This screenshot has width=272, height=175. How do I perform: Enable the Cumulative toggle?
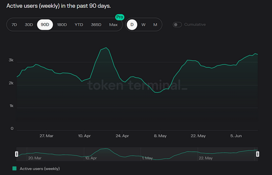pyautogui.click(x=177, y=25)
